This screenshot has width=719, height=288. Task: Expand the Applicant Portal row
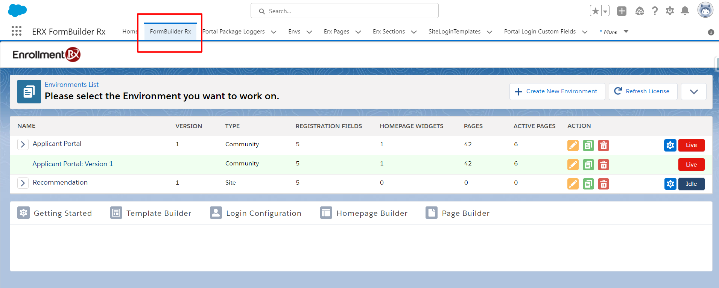[x=23, y=144]
